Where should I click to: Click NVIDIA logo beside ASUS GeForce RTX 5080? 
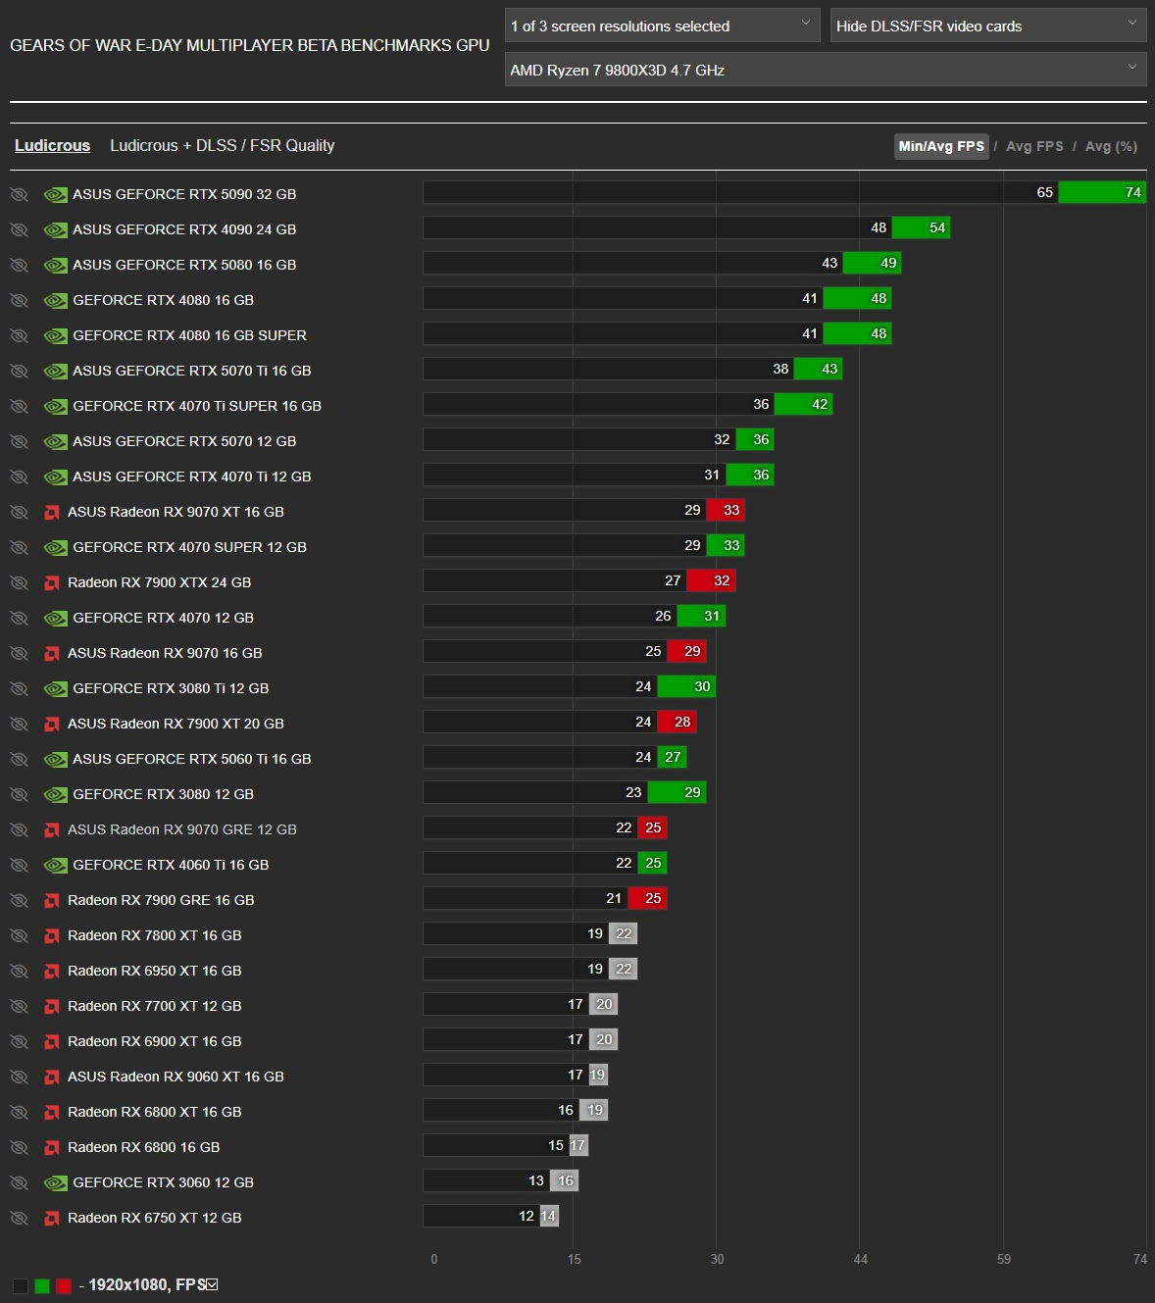tap(56, 265)
